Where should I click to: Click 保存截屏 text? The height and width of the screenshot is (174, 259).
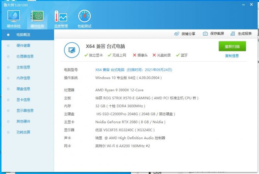(x=217, y=34)
